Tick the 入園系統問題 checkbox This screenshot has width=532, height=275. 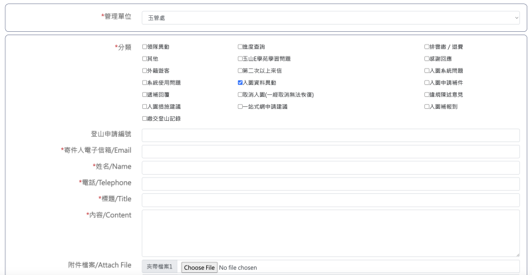coord(427,70)
